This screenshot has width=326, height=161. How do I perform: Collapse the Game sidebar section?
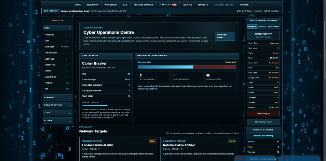coord(58,28)
